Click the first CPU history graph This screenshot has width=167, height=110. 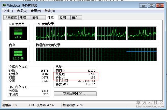pos(50,33)
